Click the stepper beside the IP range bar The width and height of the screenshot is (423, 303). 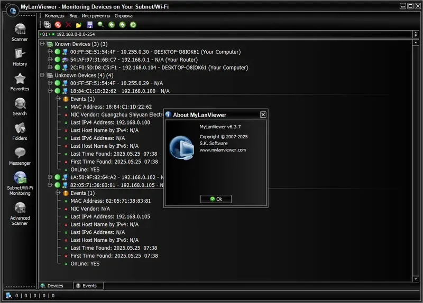(416, 34)
